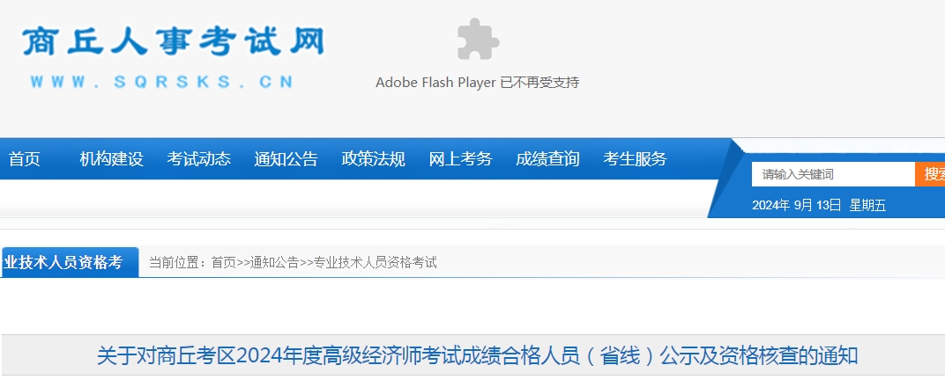Click 专业技术人员资格考试 in the breadcrumb
The height and width of the screenshot is (387, 945).
tap(376, 262)
